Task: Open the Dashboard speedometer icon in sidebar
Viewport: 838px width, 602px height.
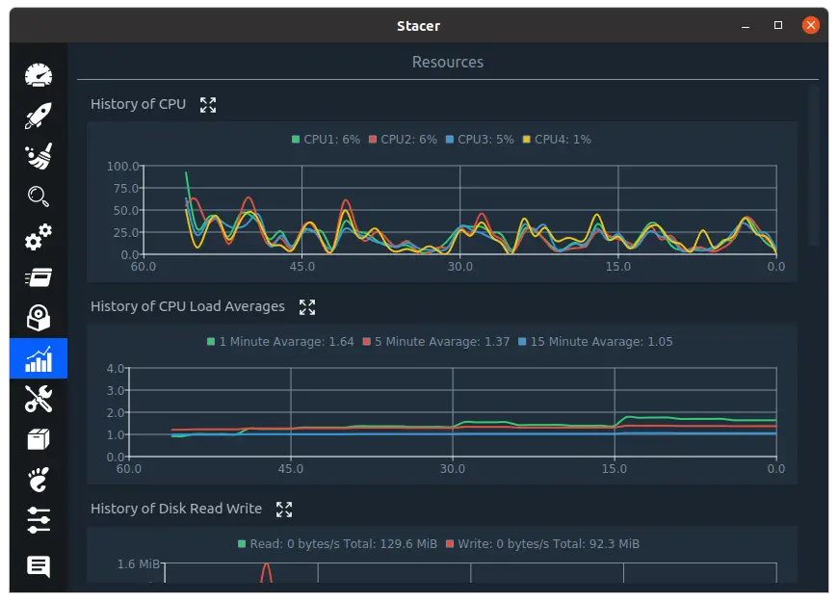Action: pyautogui.click(x=39, y=75)
